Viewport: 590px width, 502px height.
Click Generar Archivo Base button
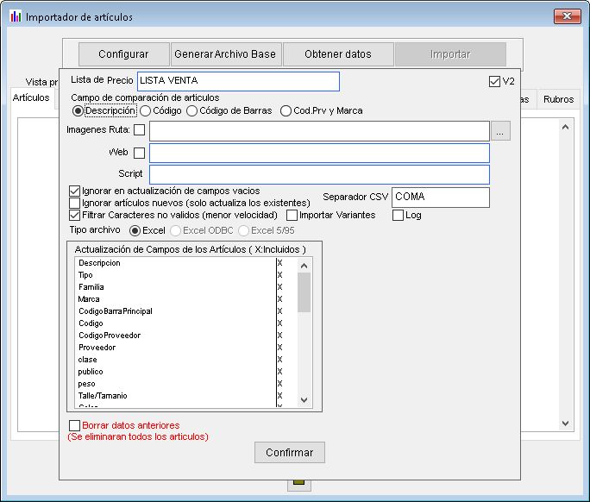pyautogui.click(x=225, y=54)
